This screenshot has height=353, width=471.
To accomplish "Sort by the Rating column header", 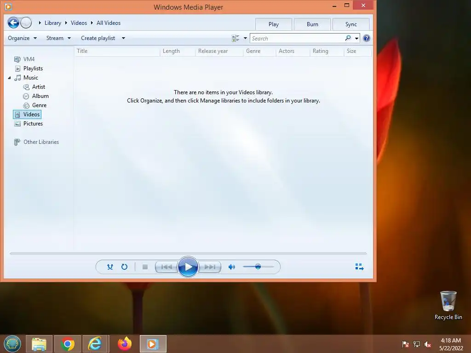I will coord(327,51).
